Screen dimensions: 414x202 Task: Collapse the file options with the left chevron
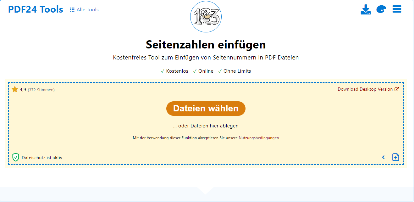383,157
